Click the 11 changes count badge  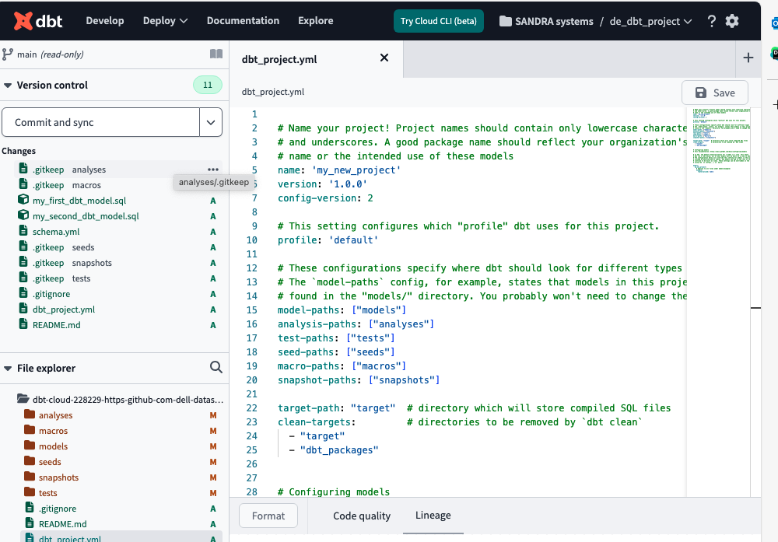[x=208, y=85]
